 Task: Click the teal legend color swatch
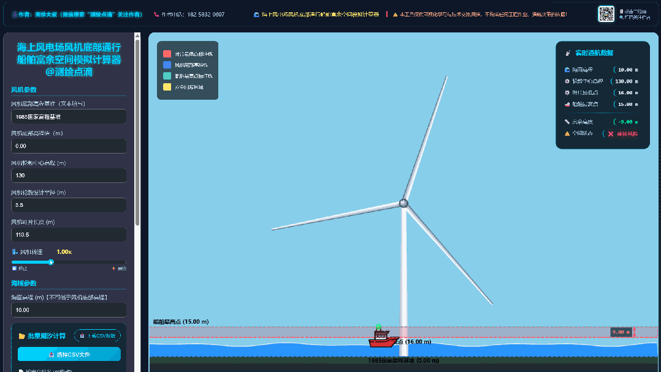[167, 76]
